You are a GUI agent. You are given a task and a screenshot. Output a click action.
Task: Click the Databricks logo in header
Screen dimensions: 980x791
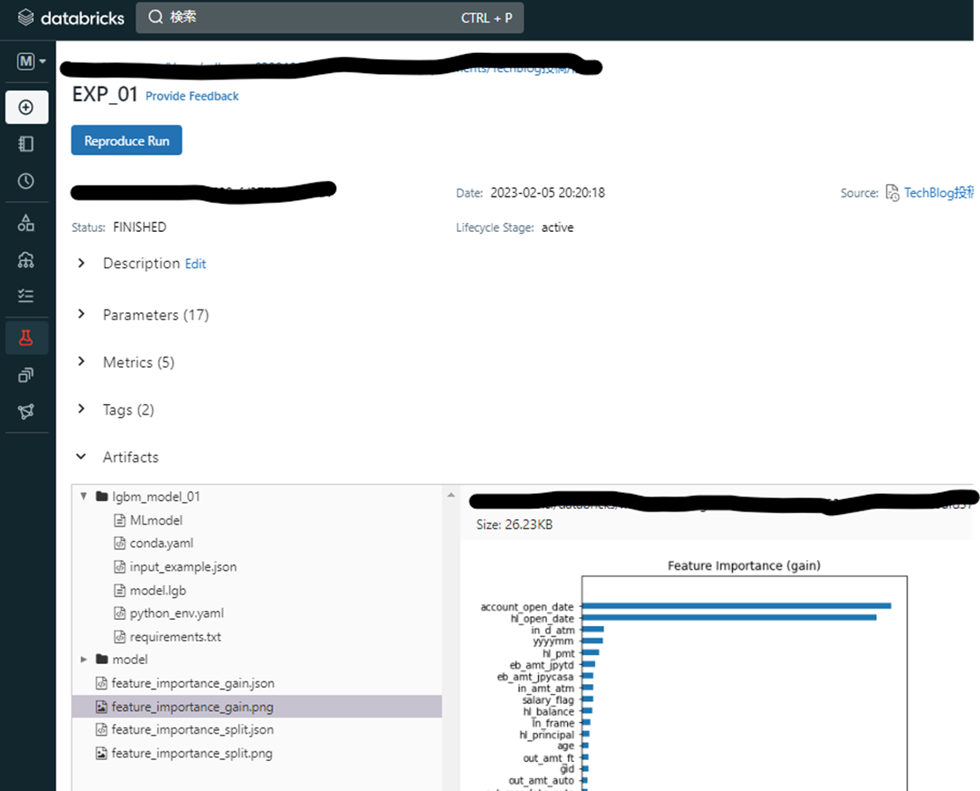(71, 18)
